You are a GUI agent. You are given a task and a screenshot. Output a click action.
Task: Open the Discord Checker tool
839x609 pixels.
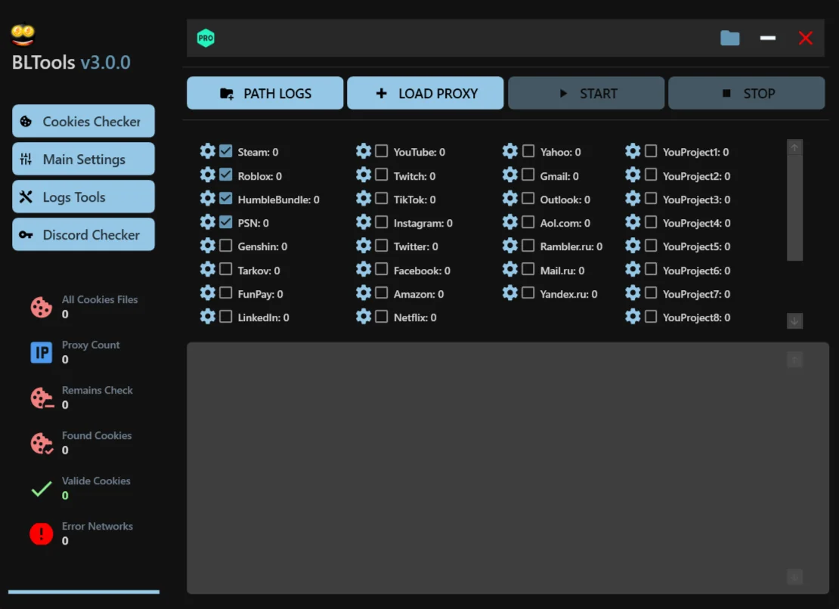pyautogui.click(x=83, y=234)
